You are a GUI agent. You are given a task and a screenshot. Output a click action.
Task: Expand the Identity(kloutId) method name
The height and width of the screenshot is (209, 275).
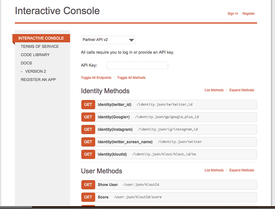tap(112, 154)
